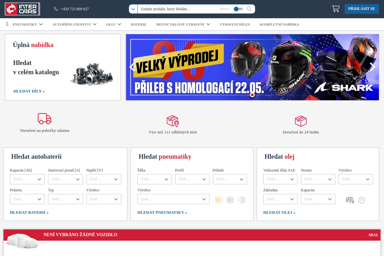Select the active carousel slide indicator dot

[x=252, y=95]
